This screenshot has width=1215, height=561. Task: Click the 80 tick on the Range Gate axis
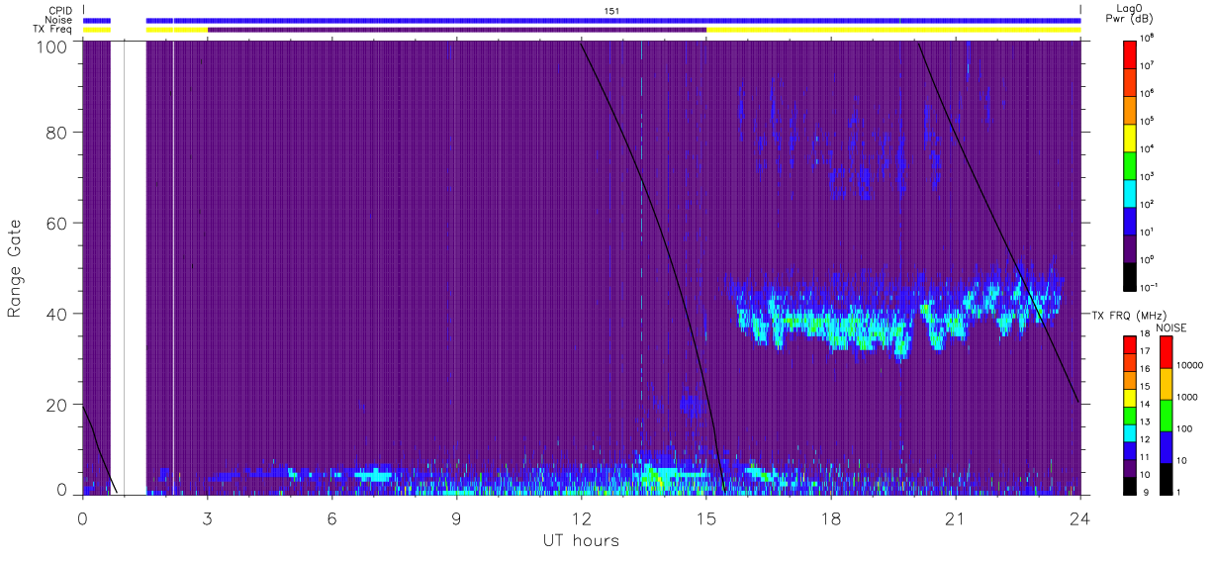point(58,132)
